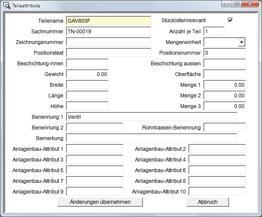Click the Änderungen übernehmen button
This screenshot has width=262, height=217.
click(x=100, y=202)
